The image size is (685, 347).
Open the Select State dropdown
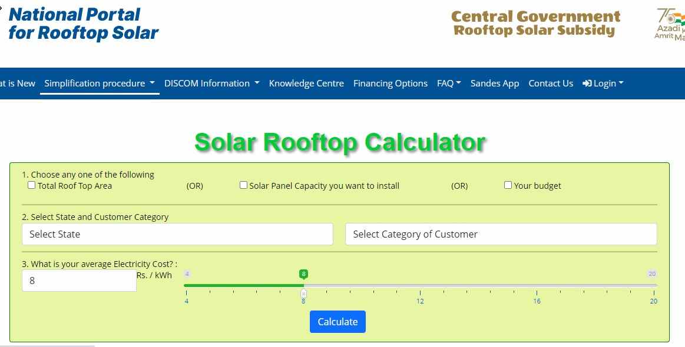177,233
